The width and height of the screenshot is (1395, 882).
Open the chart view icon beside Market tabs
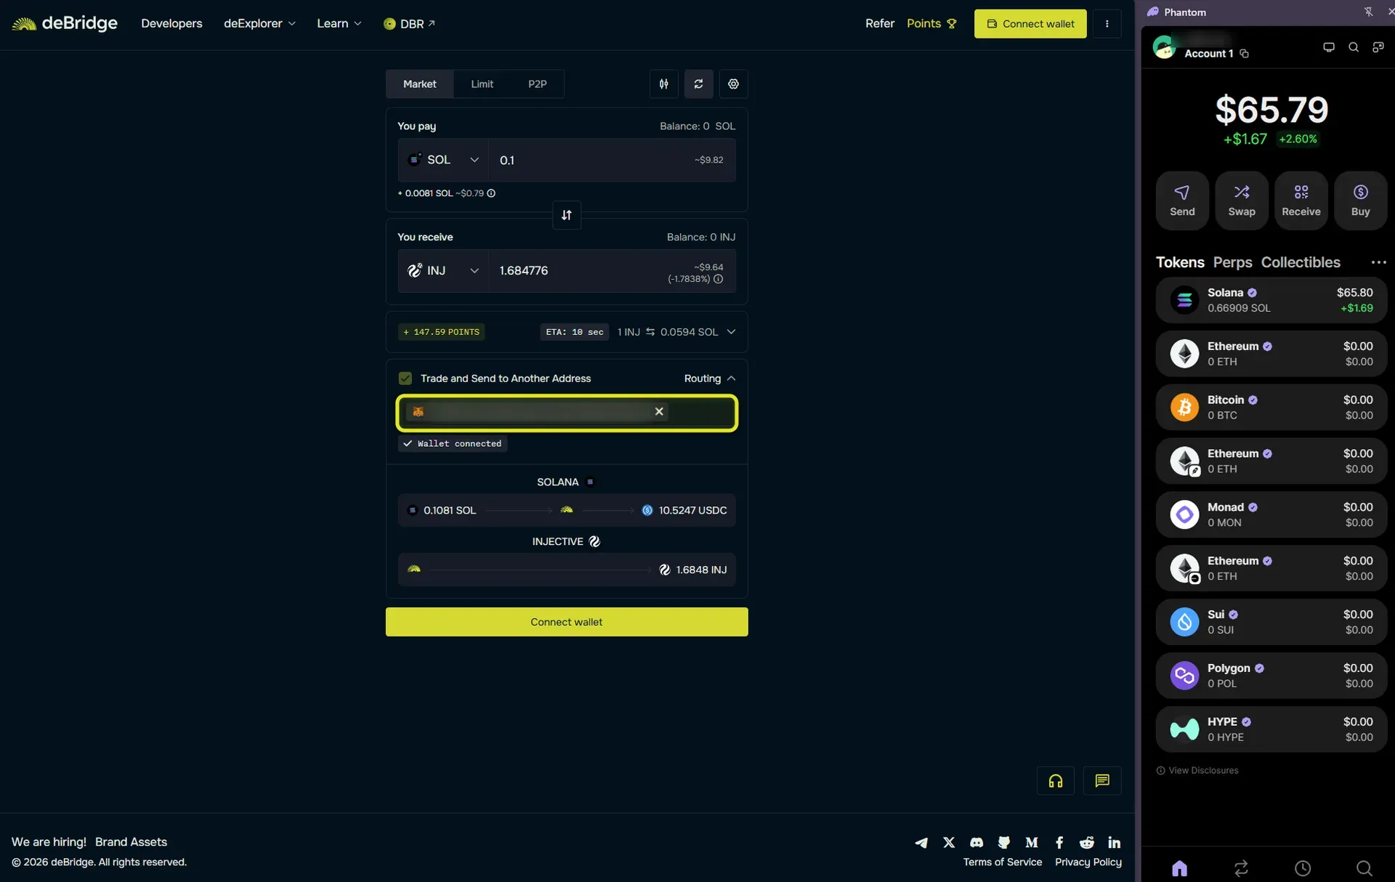pyautogui.click(x=663, y=84)
